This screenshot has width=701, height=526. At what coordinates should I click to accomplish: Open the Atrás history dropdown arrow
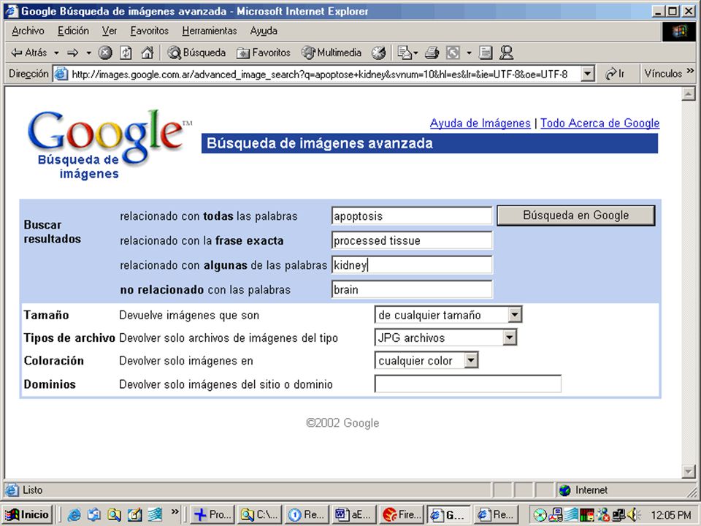click(56, 53)
